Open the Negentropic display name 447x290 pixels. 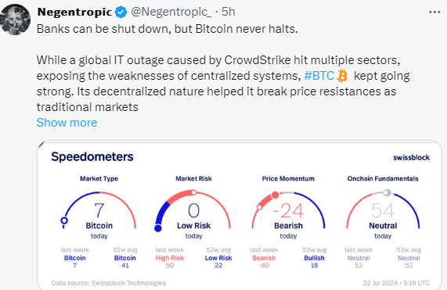click(x=74, y=12)
